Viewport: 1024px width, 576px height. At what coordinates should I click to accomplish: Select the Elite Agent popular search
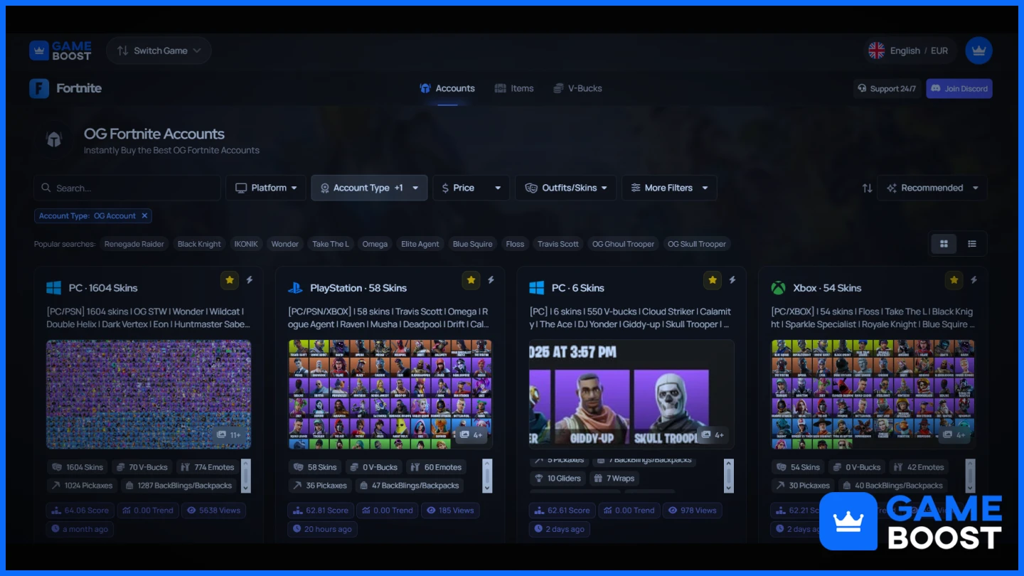point(420,244)
